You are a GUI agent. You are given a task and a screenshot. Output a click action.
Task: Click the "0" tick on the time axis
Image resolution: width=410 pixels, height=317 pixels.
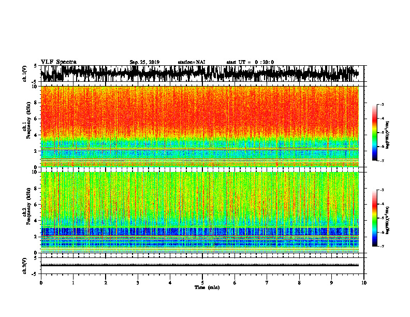point(41,283)
